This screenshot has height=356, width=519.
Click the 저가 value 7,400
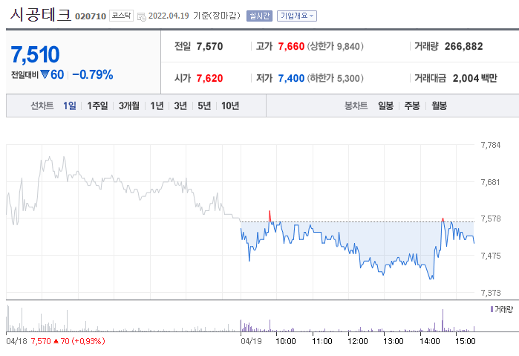coord(291,78)
